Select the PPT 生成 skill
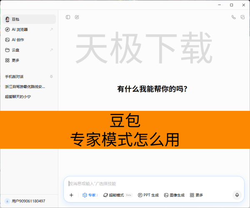The width and height of the screenshot is (250, 208). click(x=148, y=195)
